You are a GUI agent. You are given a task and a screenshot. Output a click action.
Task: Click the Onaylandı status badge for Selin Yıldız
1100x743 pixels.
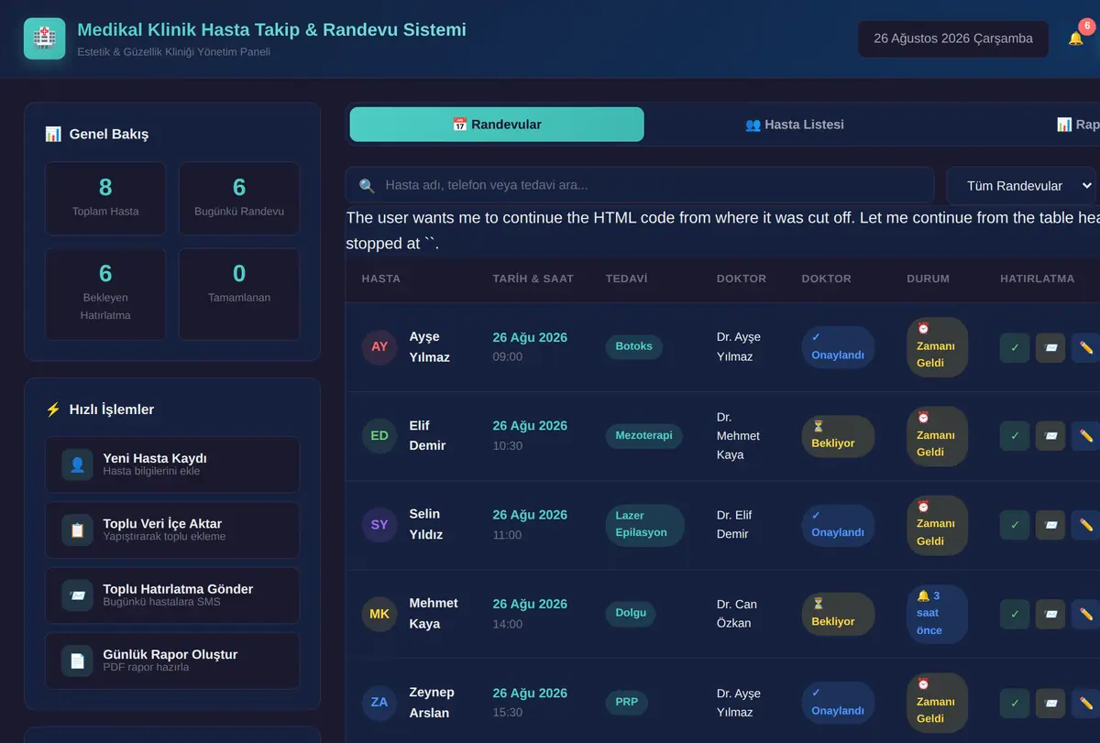click(x=838, y=525)
